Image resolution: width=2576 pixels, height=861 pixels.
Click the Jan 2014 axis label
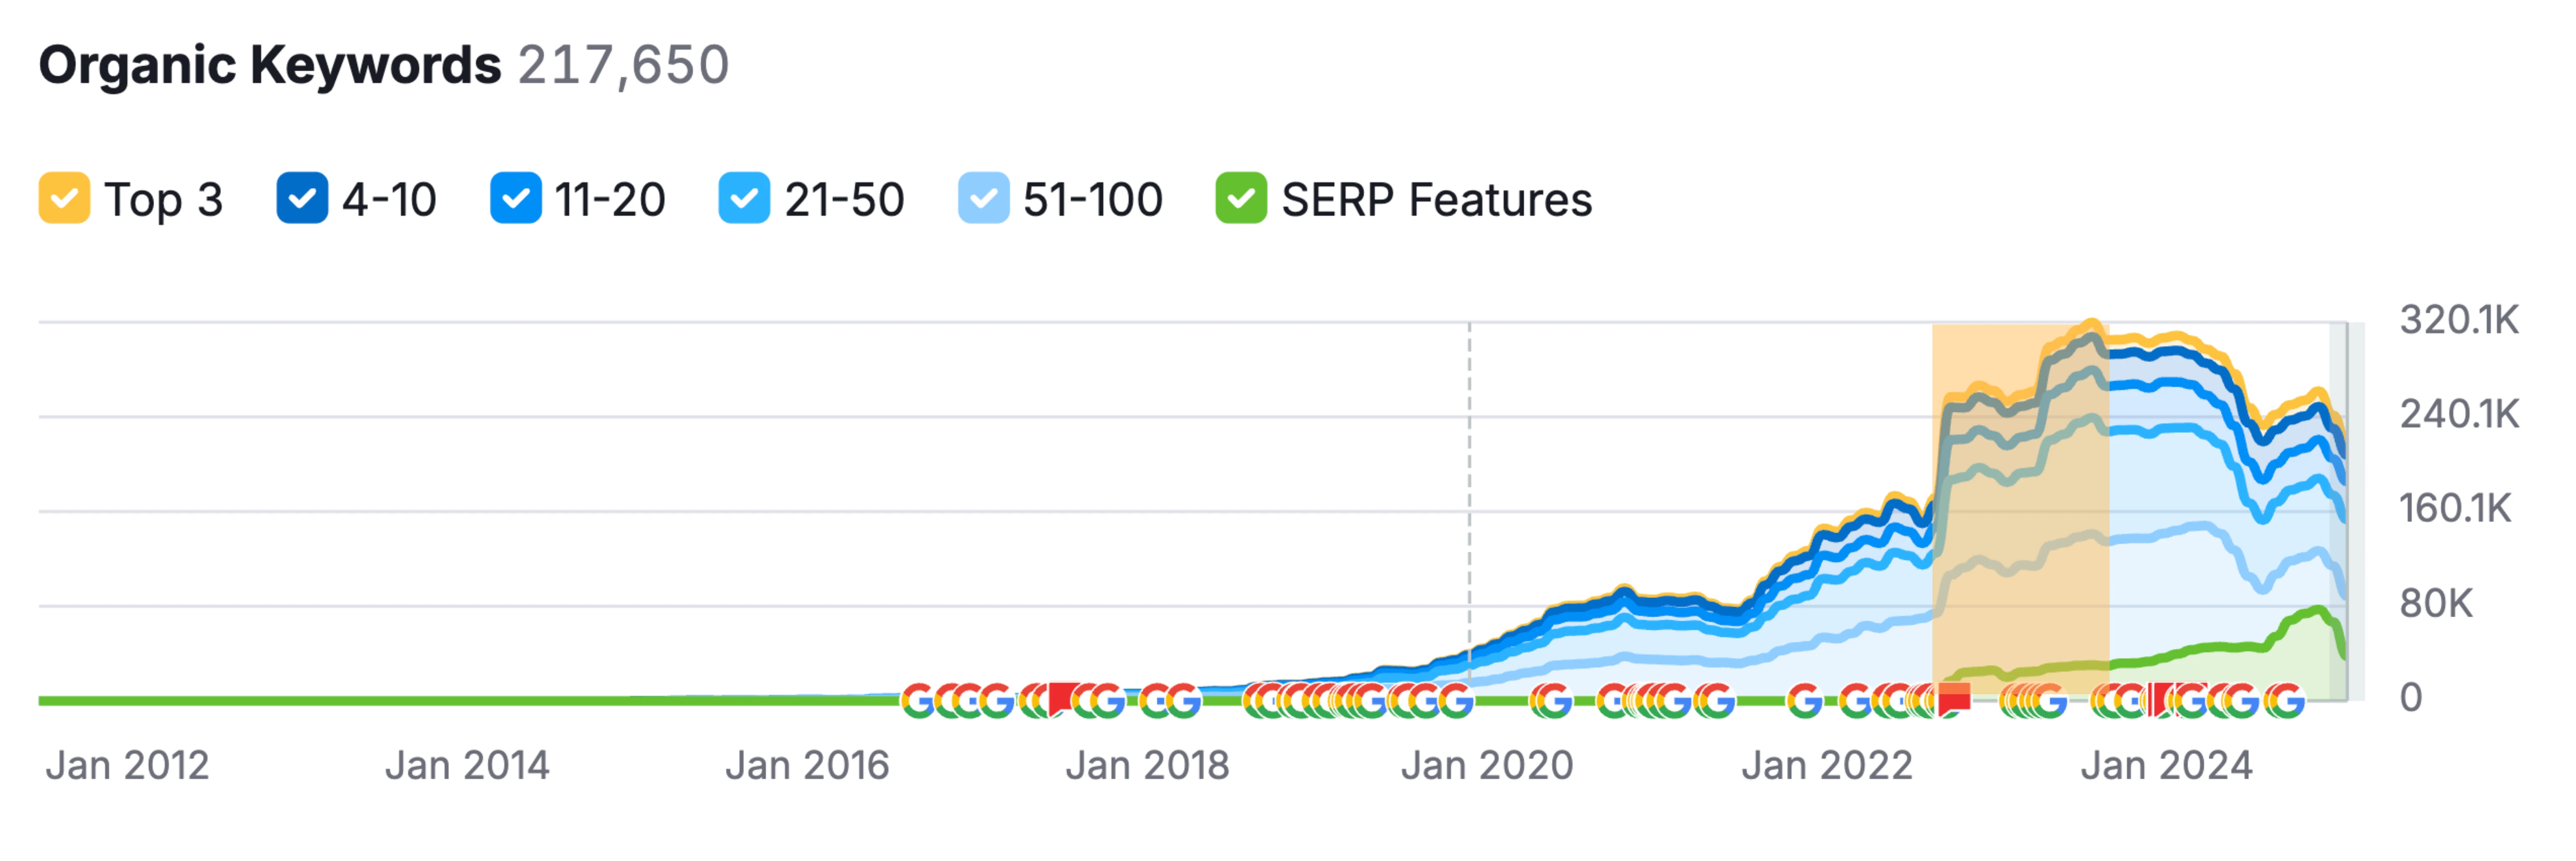(467, 766)
